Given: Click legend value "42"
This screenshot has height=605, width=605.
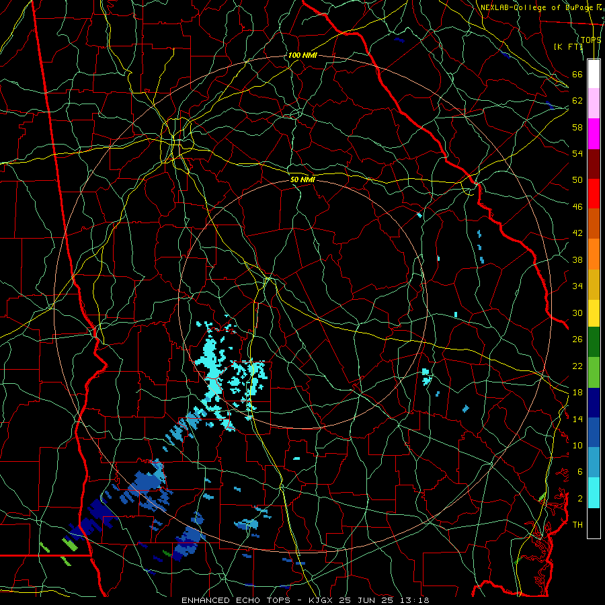Looking at the screenshot, I should (x=577, y=233).
